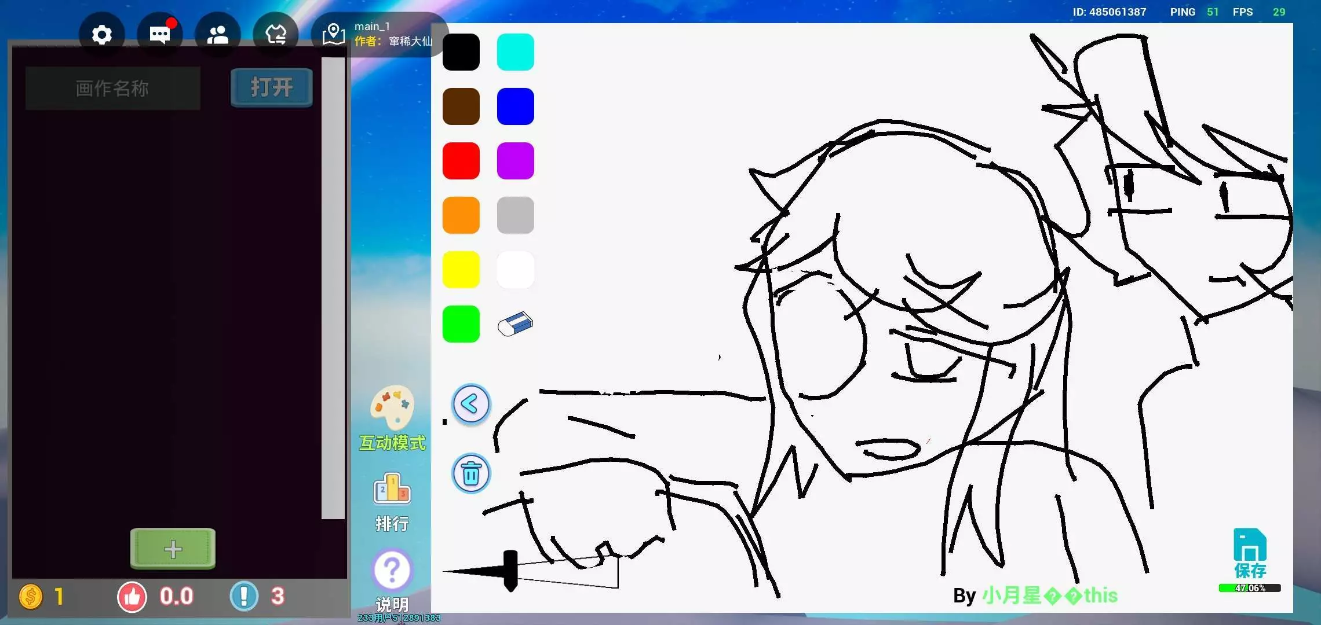This screenshot has width=1321, height=625.
Task: Open the friends list icon
Action: point(218,35)
